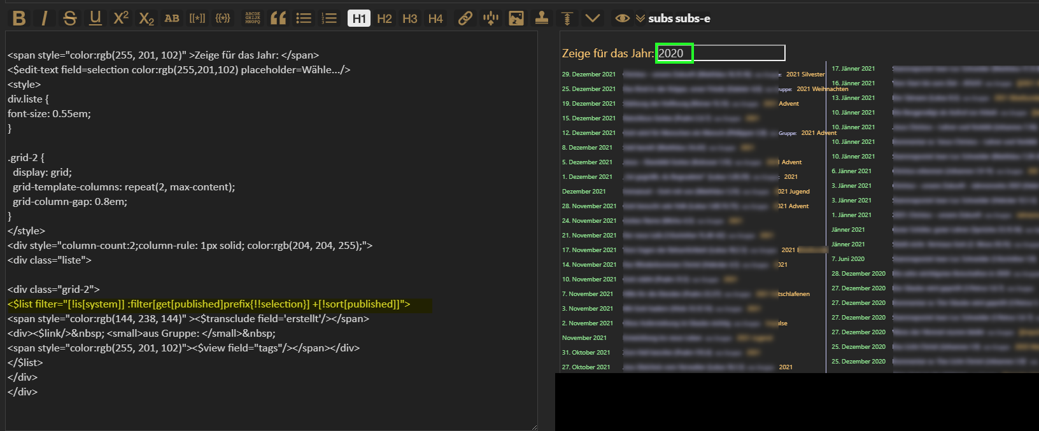
Task: Toggle the preview pane with the eye icon
Action: [623, 18]
